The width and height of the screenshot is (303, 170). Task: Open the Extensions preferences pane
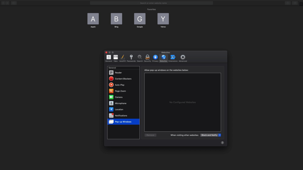(x=173, y=58)
